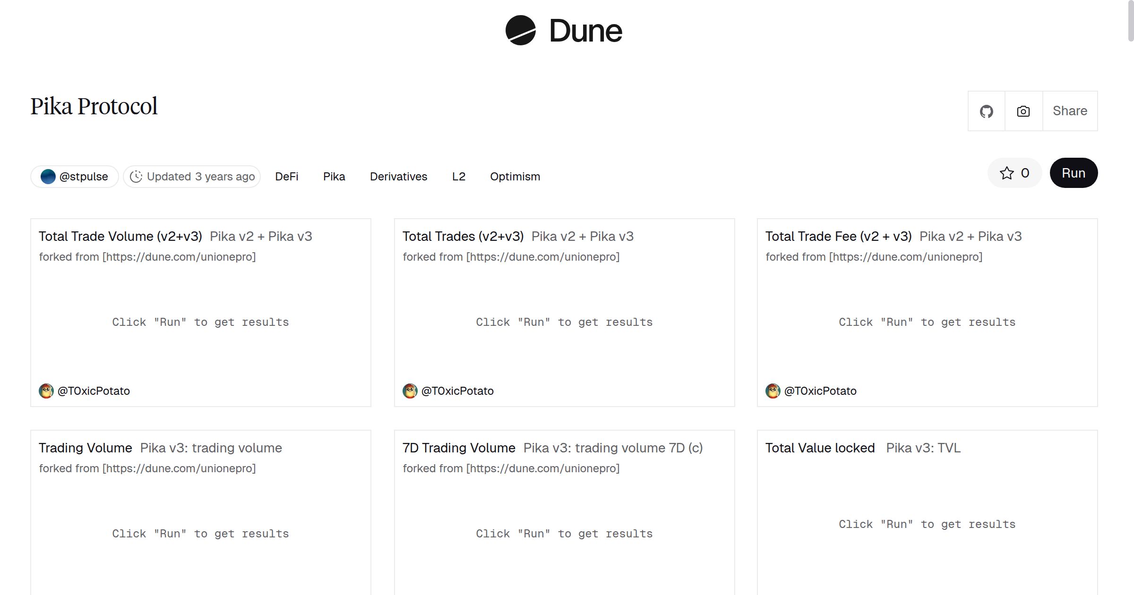
Task: Click TOxicPotato avatar in Total Trades card
Action: tap(410, 391)
